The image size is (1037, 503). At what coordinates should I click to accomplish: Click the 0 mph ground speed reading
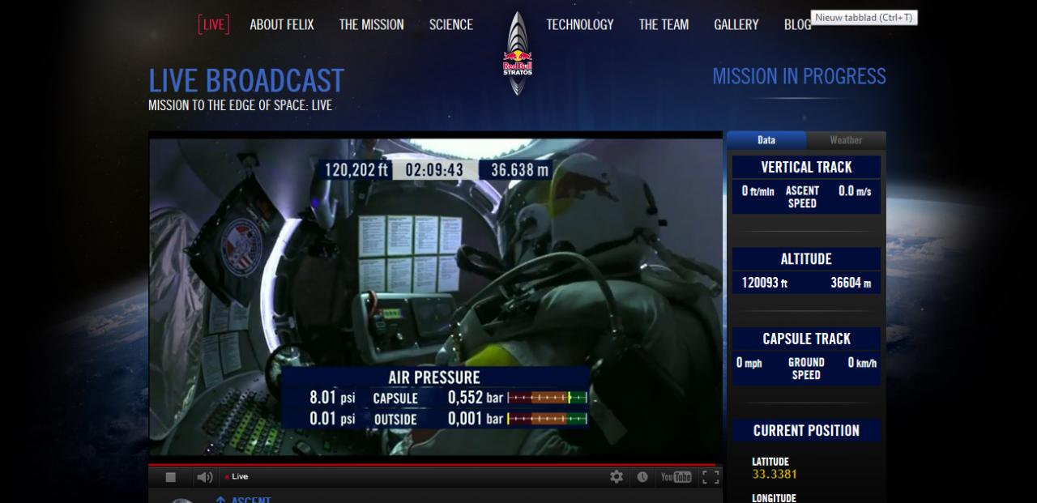[x=749, y=363]
